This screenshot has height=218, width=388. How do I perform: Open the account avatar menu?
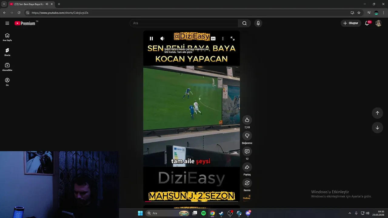coord(378,23)
